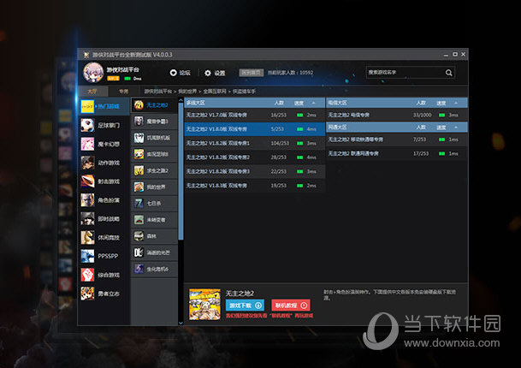Choose 实况足球 game icon

tap(139, 154)
